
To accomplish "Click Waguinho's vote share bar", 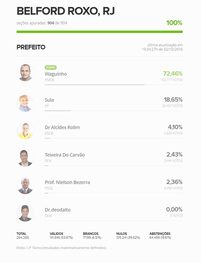I will click(95, 85).
